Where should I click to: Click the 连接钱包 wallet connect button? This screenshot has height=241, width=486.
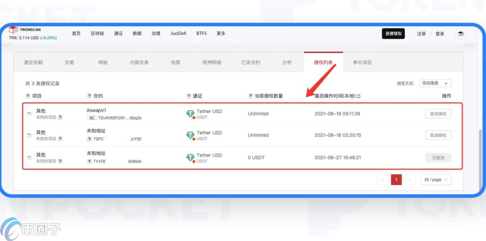392,34
